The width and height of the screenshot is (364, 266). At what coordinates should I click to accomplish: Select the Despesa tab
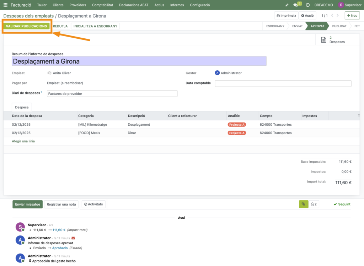point(22,107)
